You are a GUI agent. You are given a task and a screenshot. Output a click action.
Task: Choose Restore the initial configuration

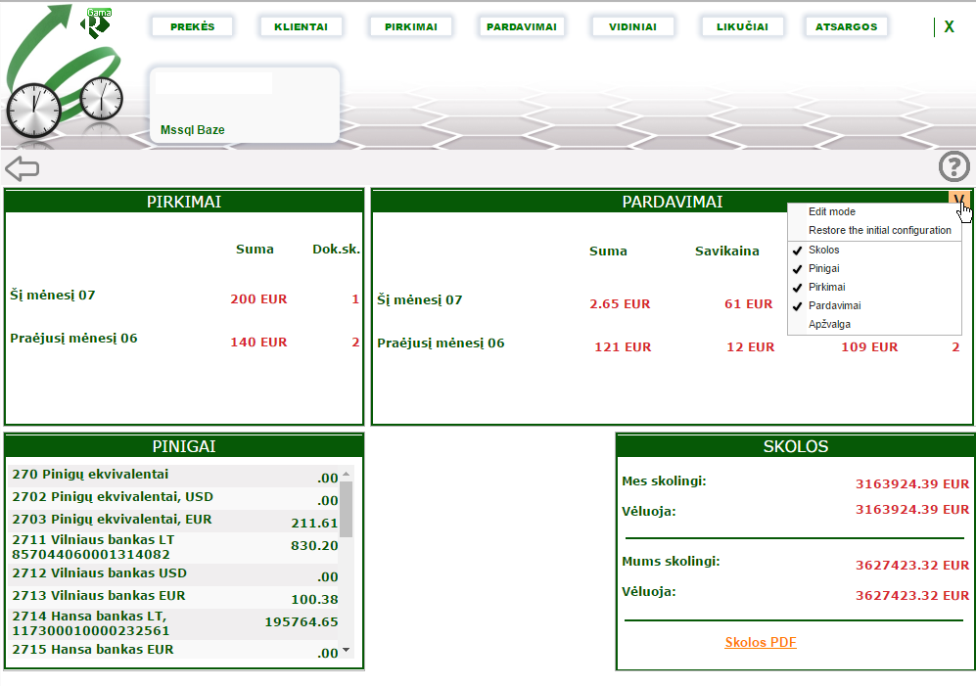click(879, 231)
